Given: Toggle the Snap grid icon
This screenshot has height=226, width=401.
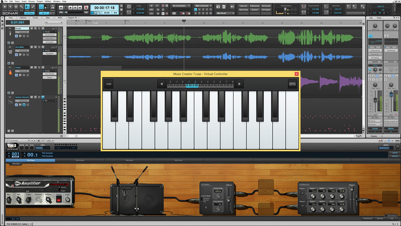Looking at the screenshot, I should [x=41, y=7].
